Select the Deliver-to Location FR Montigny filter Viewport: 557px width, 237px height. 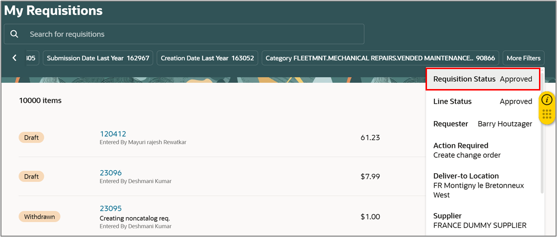483,185
